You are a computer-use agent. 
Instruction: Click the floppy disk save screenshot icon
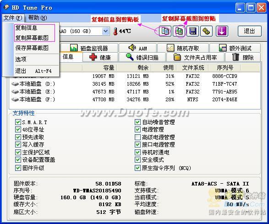pyautogui.click(x=192, y=31)
